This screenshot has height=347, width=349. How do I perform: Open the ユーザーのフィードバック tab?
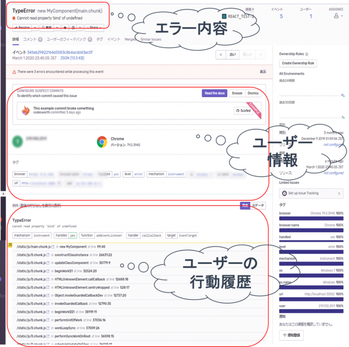coord(69,39)
